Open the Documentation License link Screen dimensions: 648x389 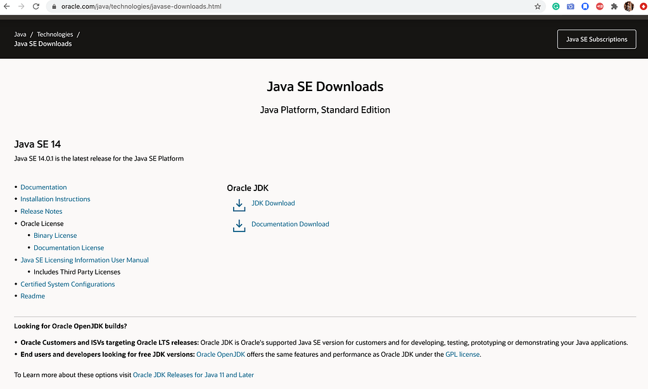[68, 247]
